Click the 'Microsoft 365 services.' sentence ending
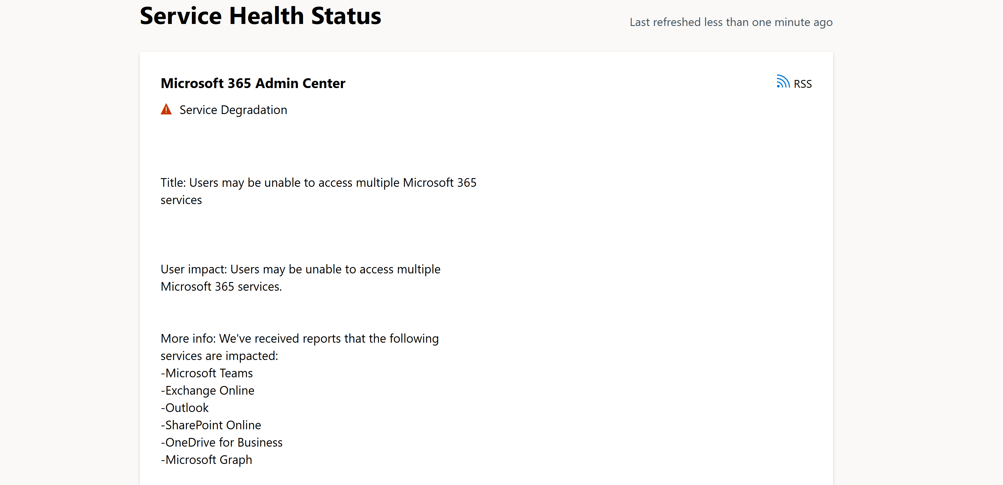The height and width of the screenshot is (485, 1003). (221, 287)
